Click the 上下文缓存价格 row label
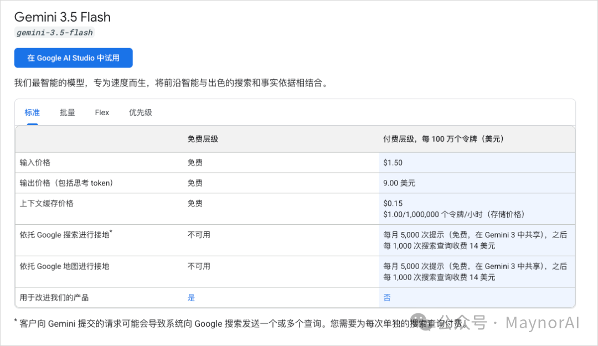The image size is (598, 346). click(x=47, y=203)
